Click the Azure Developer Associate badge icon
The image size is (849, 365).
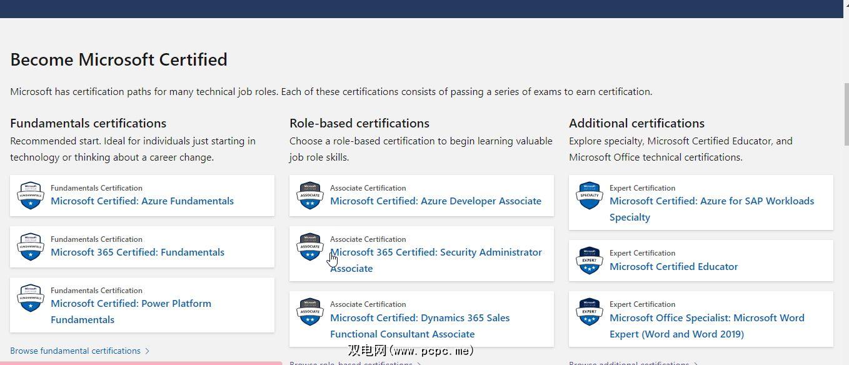tap(309, 196)
